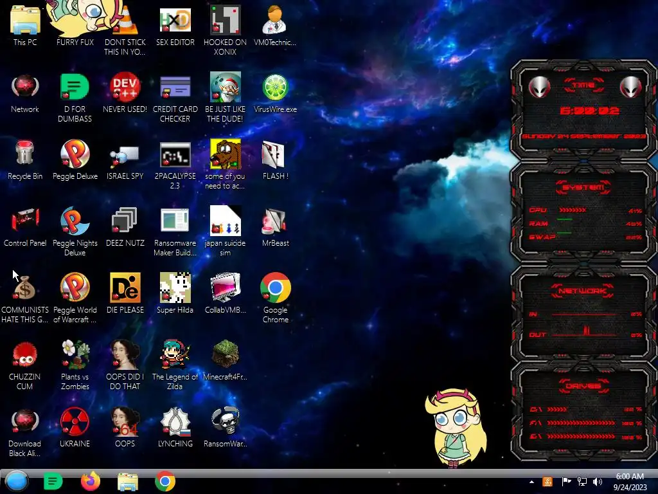Select the BE JUST LIKE THE DUDE! icon

point(225,98)
